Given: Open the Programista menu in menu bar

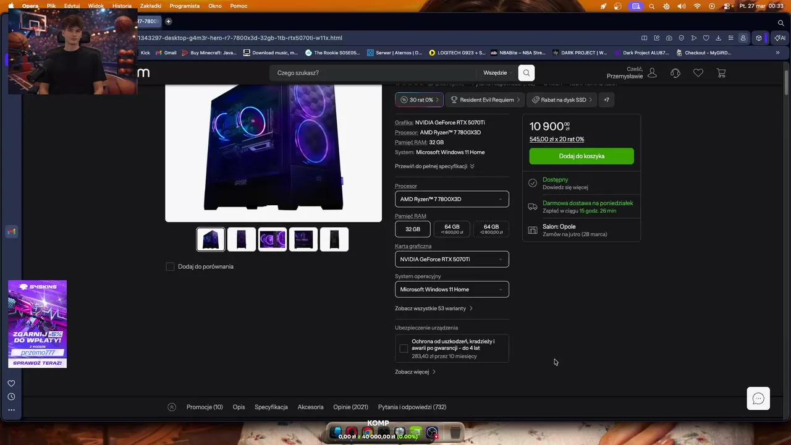Looking at the screenshot, I should [x=184, y=6].
